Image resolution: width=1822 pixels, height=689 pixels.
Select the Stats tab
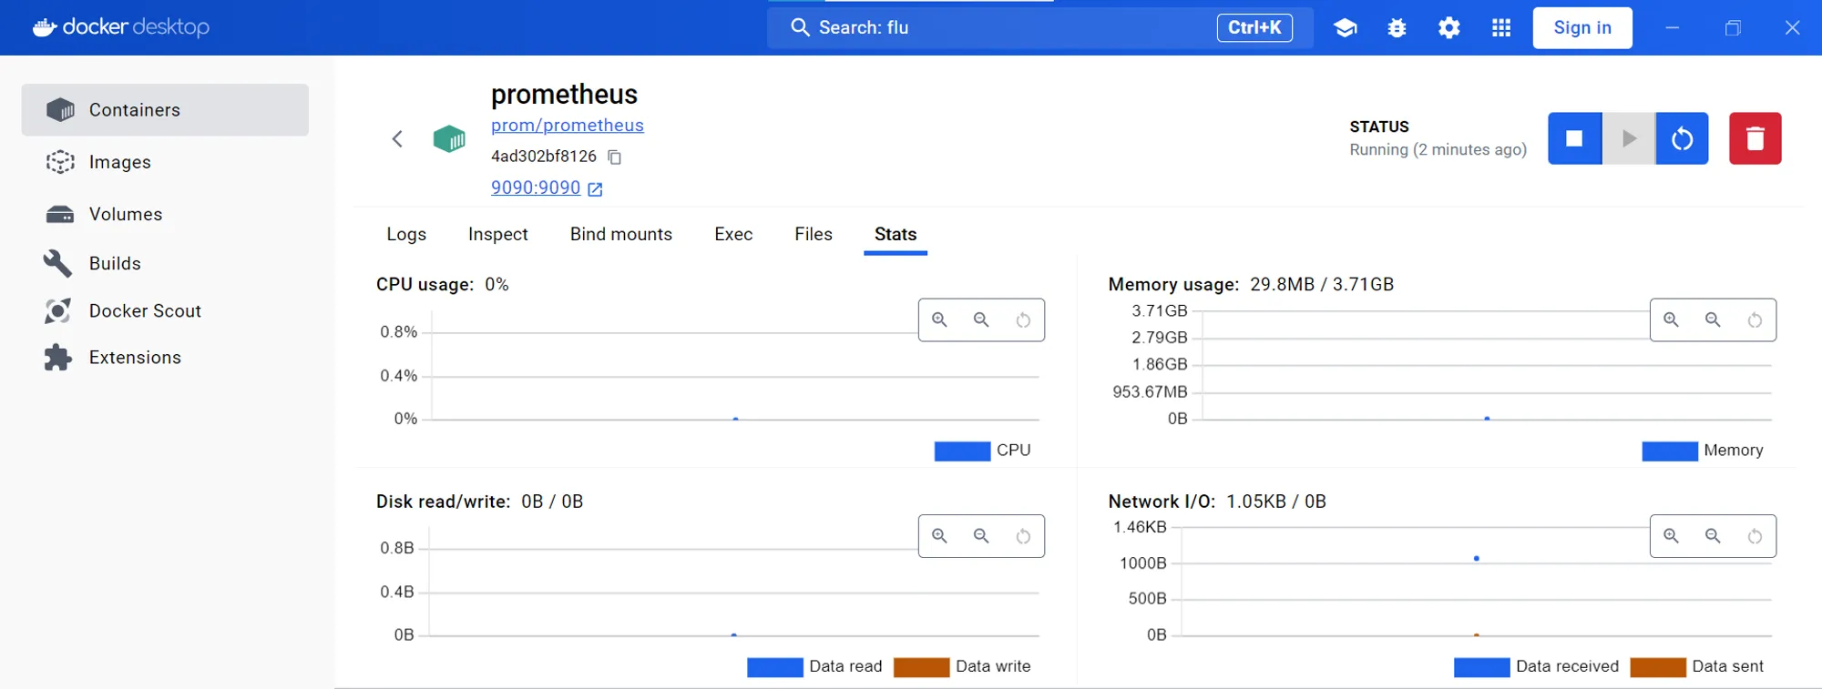(896, 234)
